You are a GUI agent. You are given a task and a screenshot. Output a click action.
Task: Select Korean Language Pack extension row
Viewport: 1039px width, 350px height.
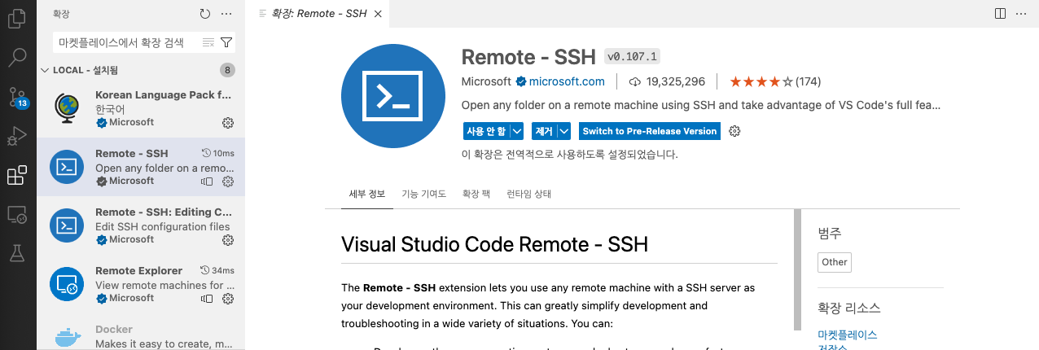coord(141,109)
